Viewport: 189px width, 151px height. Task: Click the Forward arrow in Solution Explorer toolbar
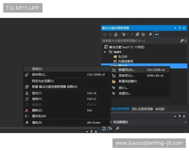pos(110,34)
